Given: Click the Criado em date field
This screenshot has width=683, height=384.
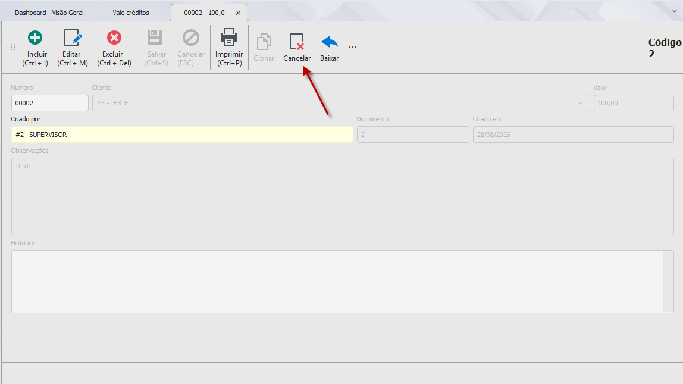Looking at the screenshot, I should (x=574, y=135).
